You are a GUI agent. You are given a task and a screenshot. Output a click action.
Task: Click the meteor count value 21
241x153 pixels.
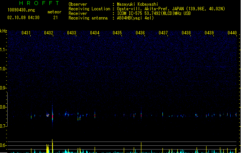click(x=56, y=18)
